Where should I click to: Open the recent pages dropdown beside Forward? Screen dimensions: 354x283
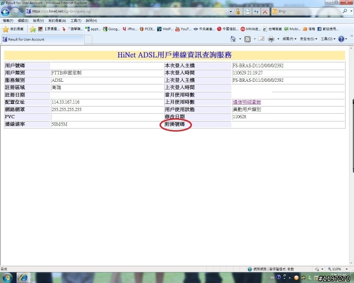(22, 12)
